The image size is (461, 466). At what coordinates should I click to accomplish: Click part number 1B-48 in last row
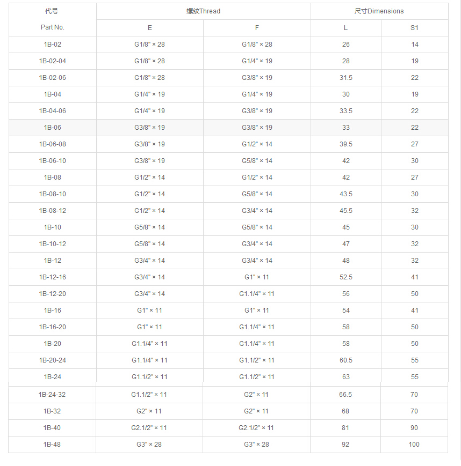click(53, 445)
